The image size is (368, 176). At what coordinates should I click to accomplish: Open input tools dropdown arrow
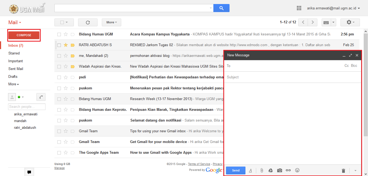coord(334,22)
